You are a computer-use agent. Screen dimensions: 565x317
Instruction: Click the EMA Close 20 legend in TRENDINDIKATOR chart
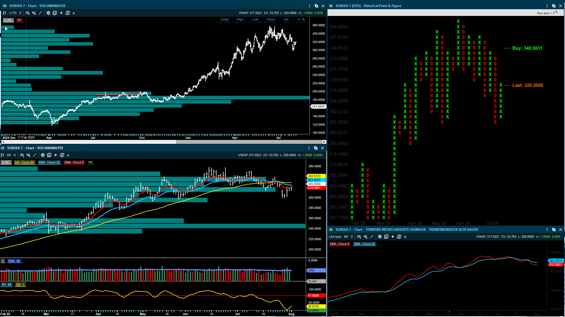(364, 244)
